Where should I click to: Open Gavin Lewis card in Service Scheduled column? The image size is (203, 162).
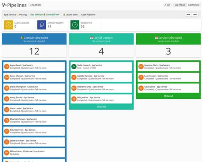(x=168, y=88)
